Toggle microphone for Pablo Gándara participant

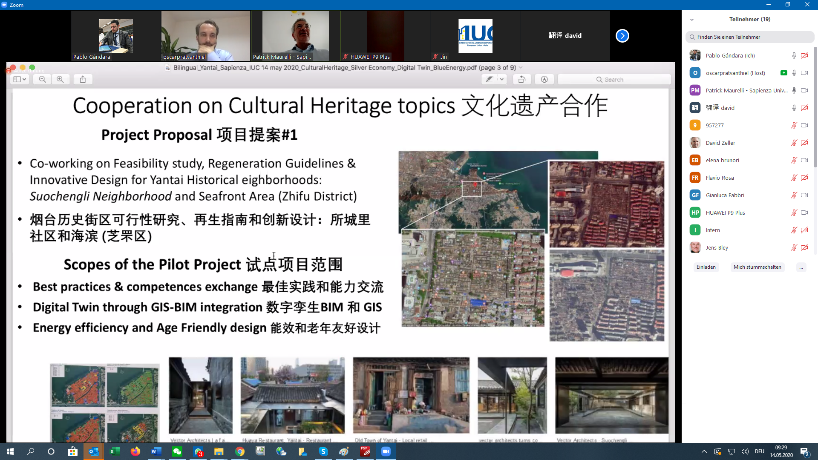(x=794, y=55)
